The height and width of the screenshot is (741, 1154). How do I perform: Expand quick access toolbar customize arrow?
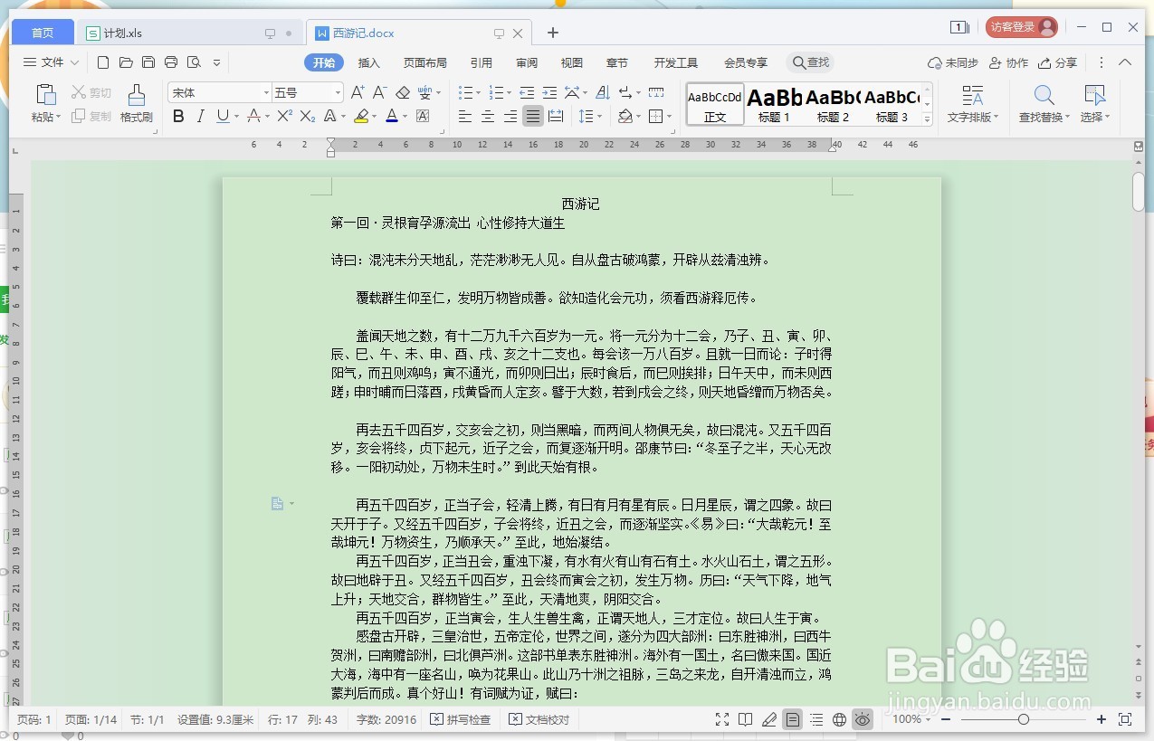216,62
